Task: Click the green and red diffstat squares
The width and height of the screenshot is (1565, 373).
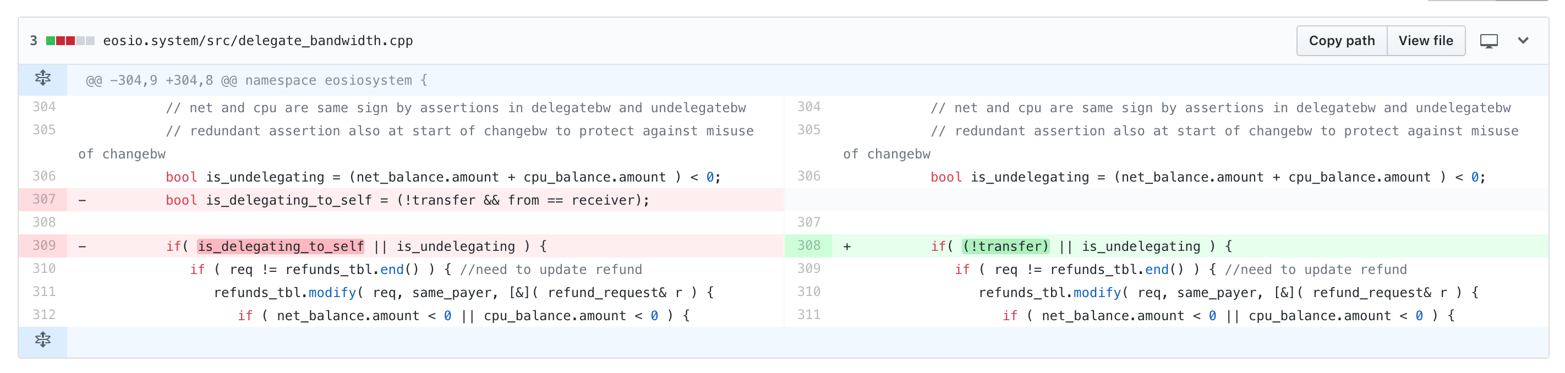Action: [x=70, y=41]
